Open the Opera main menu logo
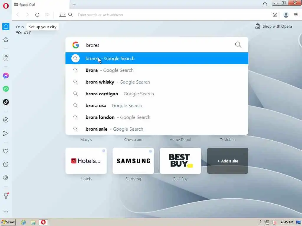 click(6, 6)
